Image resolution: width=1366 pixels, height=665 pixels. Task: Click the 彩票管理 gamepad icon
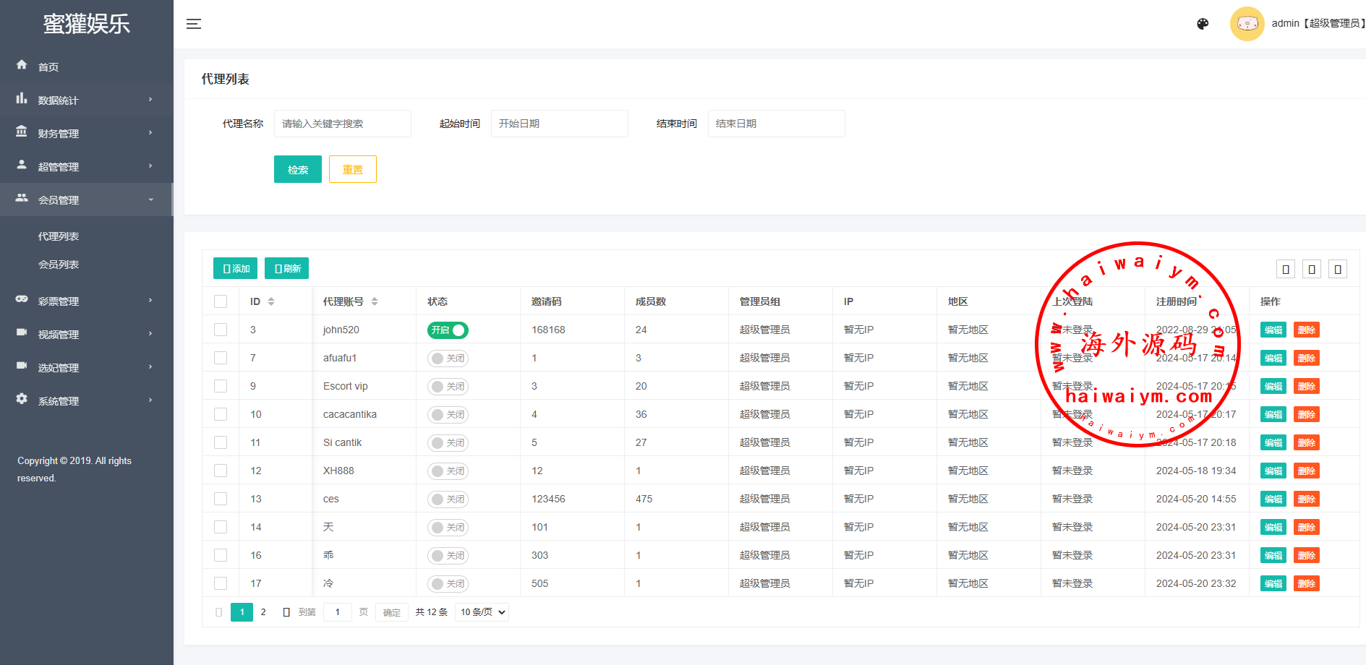click(22, 299)
